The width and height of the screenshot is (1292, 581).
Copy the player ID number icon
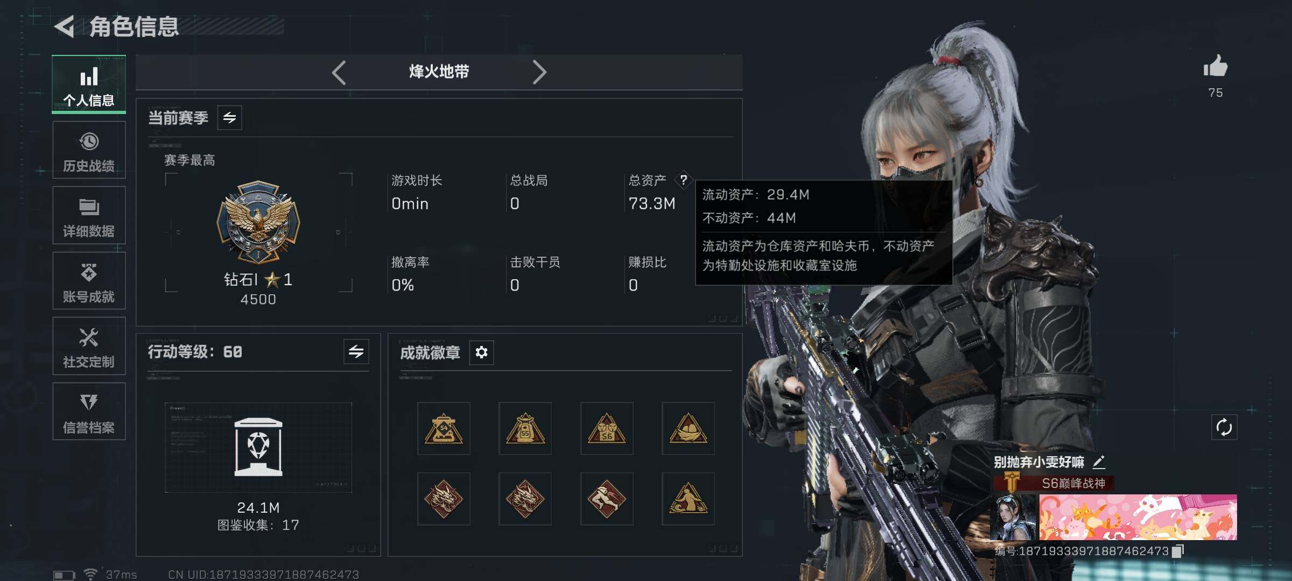point(1178,551)
